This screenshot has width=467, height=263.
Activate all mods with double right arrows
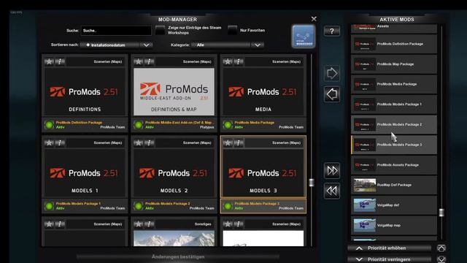pyautogui.click(x=332, y=170)
